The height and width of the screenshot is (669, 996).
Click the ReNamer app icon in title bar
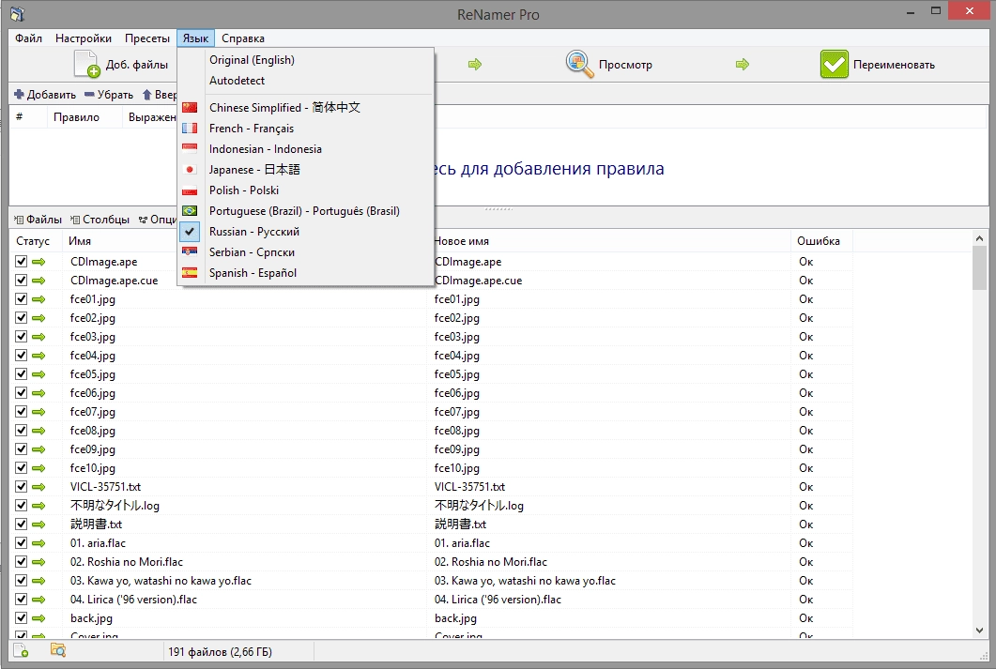17,14
